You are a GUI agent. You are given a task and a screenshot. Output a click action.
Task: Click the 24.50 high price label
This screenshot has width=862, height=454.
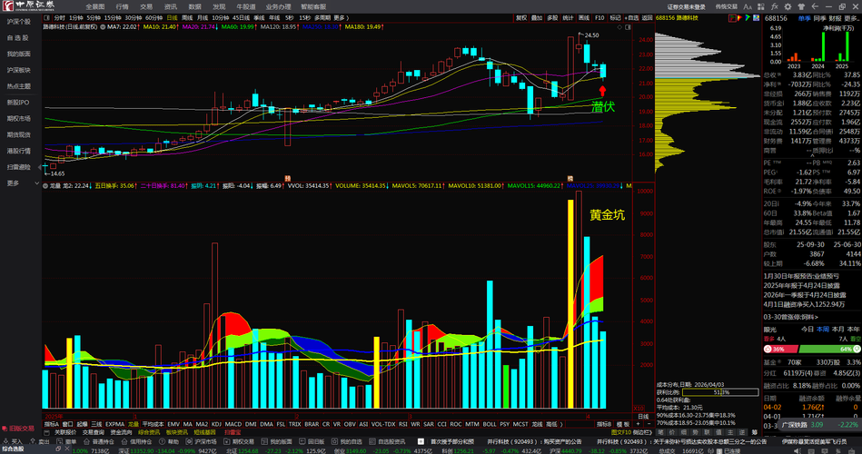tap(591, 35)
